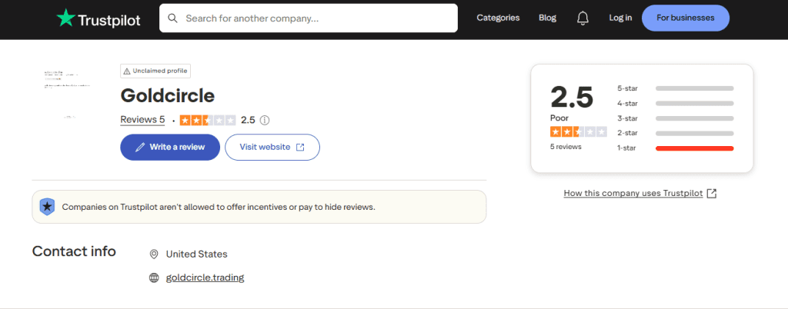The width and height of the screenshot is (788, 309).
Task: Click the For businesses button
Action: pyautogui.click(x=686, y=18)
